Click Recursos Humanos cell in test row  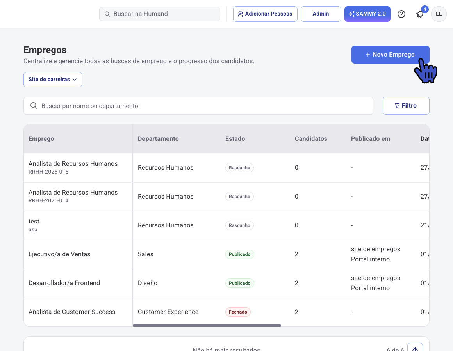click(166, 225)
